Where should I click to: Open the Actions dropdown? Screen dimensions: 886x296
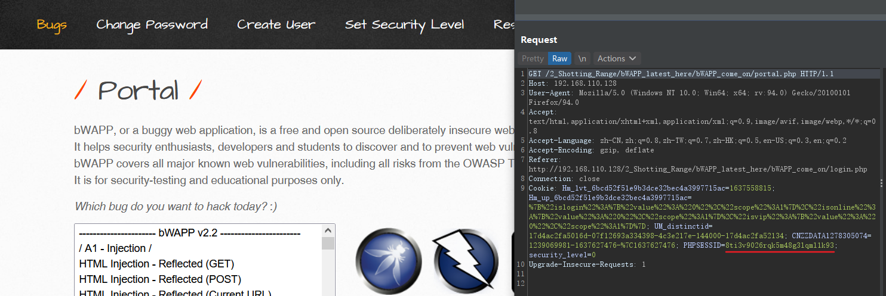coord(617,58)
